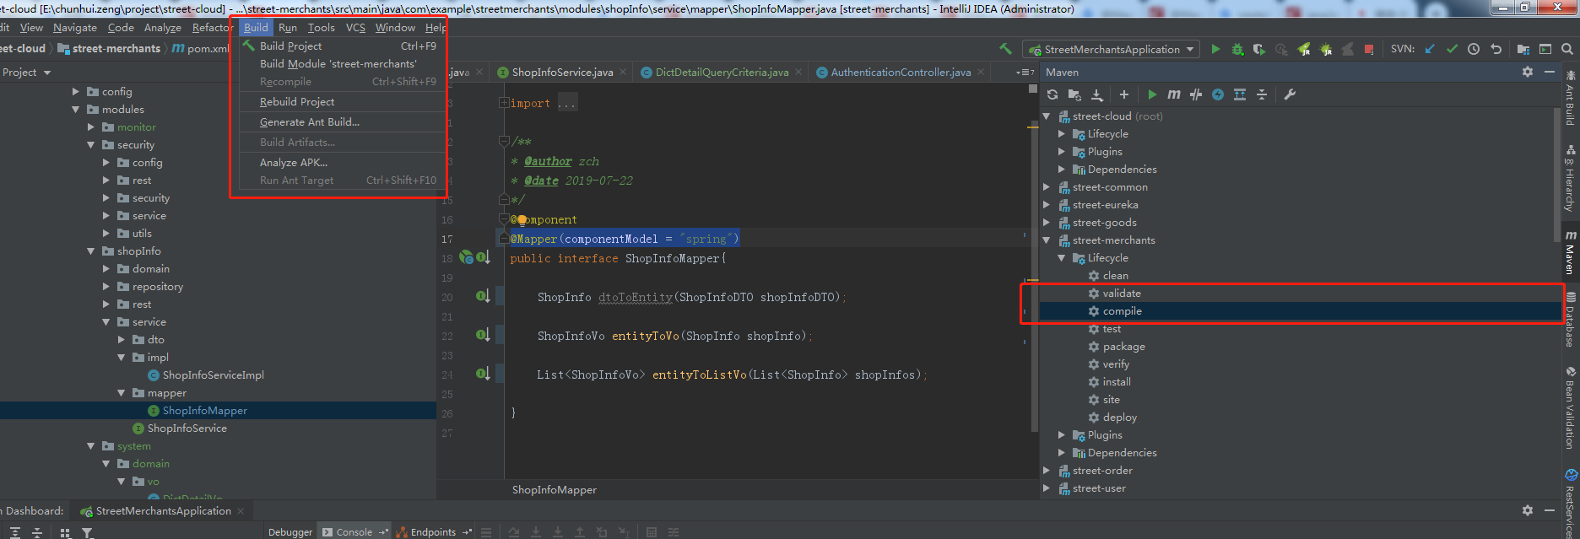The width and height of the screenshot is (1580, 539).
Task: Open the Console tab in run panel
Action: pyautogui.click(x=354, y=532)
